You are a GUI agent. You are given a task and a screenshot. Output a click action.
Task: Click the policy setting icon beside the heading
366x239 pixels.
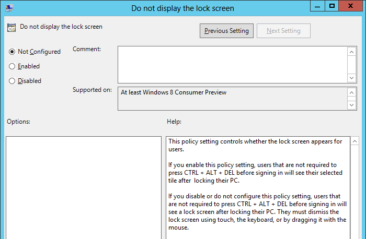click(x=12, y=27)
